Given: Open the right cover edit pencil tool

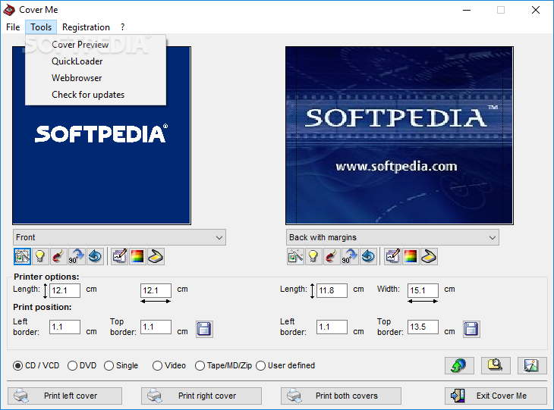Looking at the screenshot, I should (x=392, y=256).
